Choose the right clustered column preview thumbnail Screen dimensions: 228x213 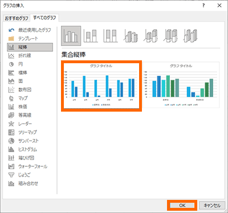point(181,85)
